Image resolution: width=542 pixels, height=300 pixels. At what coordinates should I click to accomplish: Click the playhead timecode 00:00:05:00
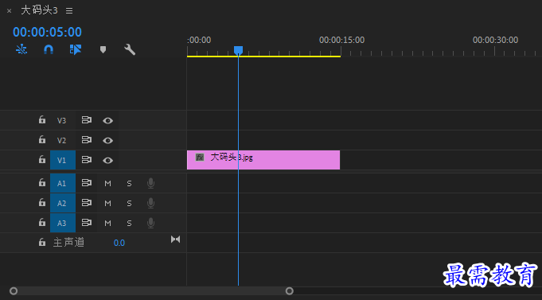click(48, 32)
